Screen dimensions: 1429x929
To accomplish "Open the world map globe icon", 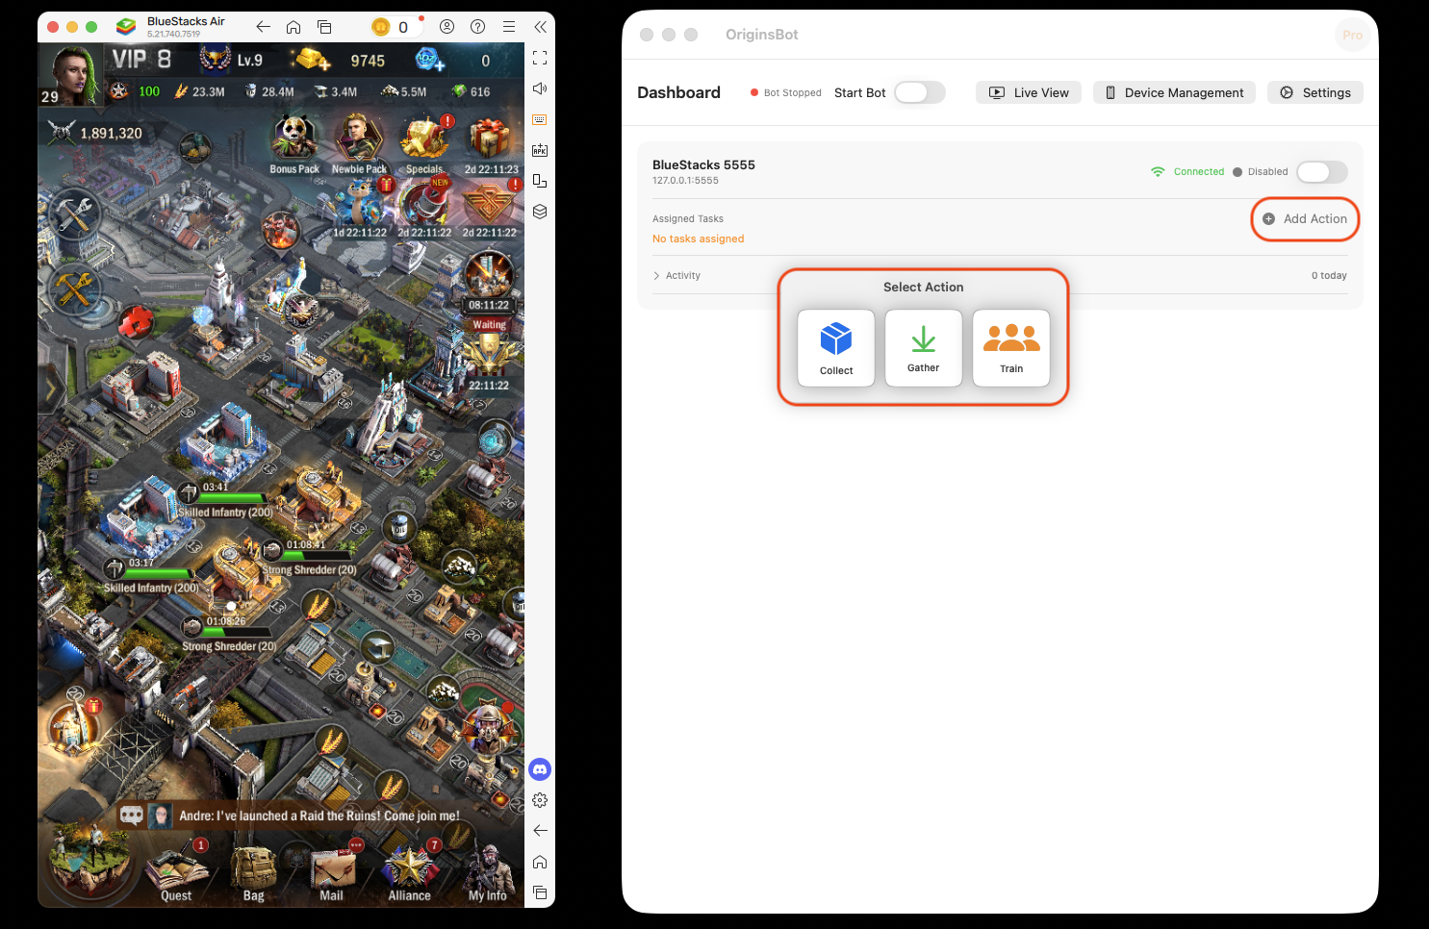I will (89, 859).
